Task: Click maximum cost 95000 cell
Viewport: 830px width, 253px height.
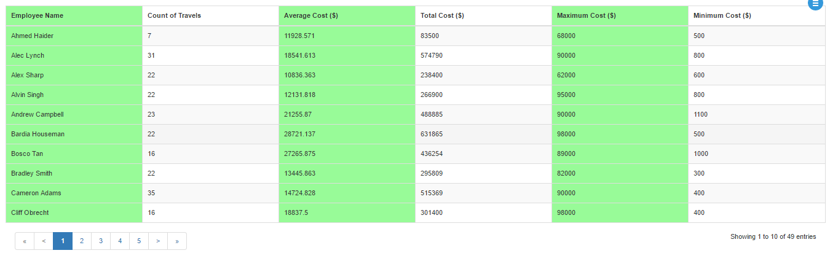Action: [620, 95]
